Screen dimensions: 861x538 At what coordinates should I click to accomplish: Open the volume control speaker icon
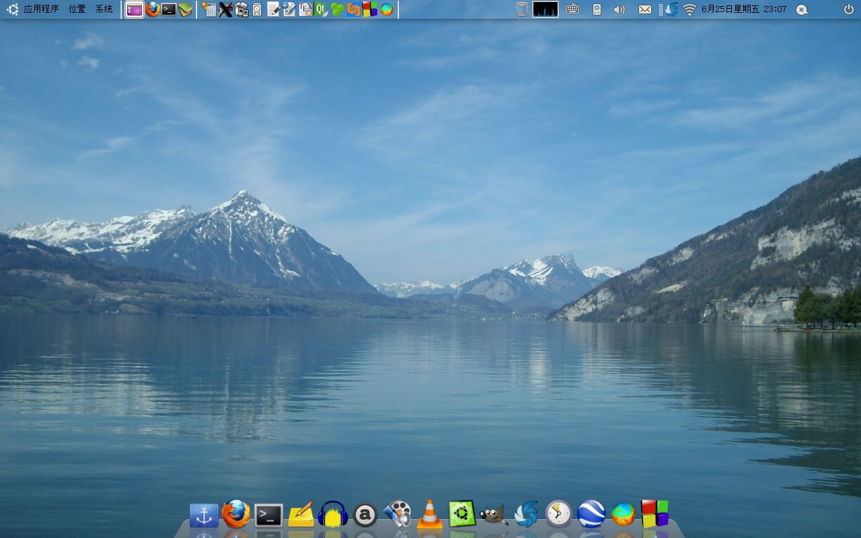620,9
